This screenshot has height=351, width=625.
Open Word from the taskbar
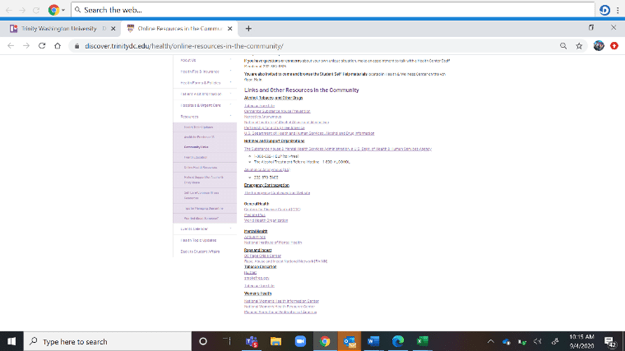[x=373, y=341]
